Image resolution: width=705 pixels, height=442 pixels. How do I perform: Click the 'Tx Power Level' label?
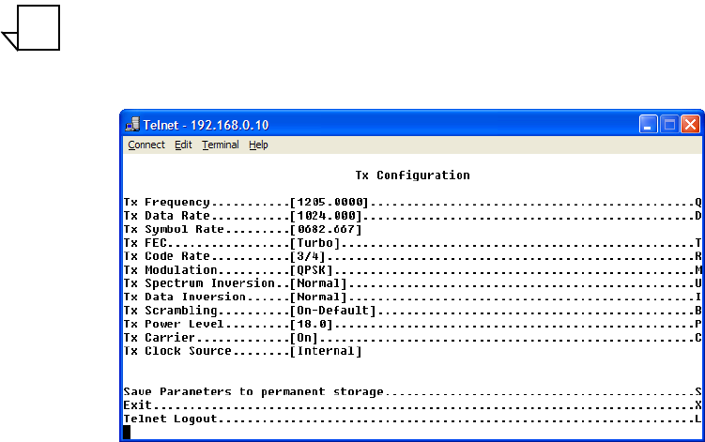coord(174,324)
